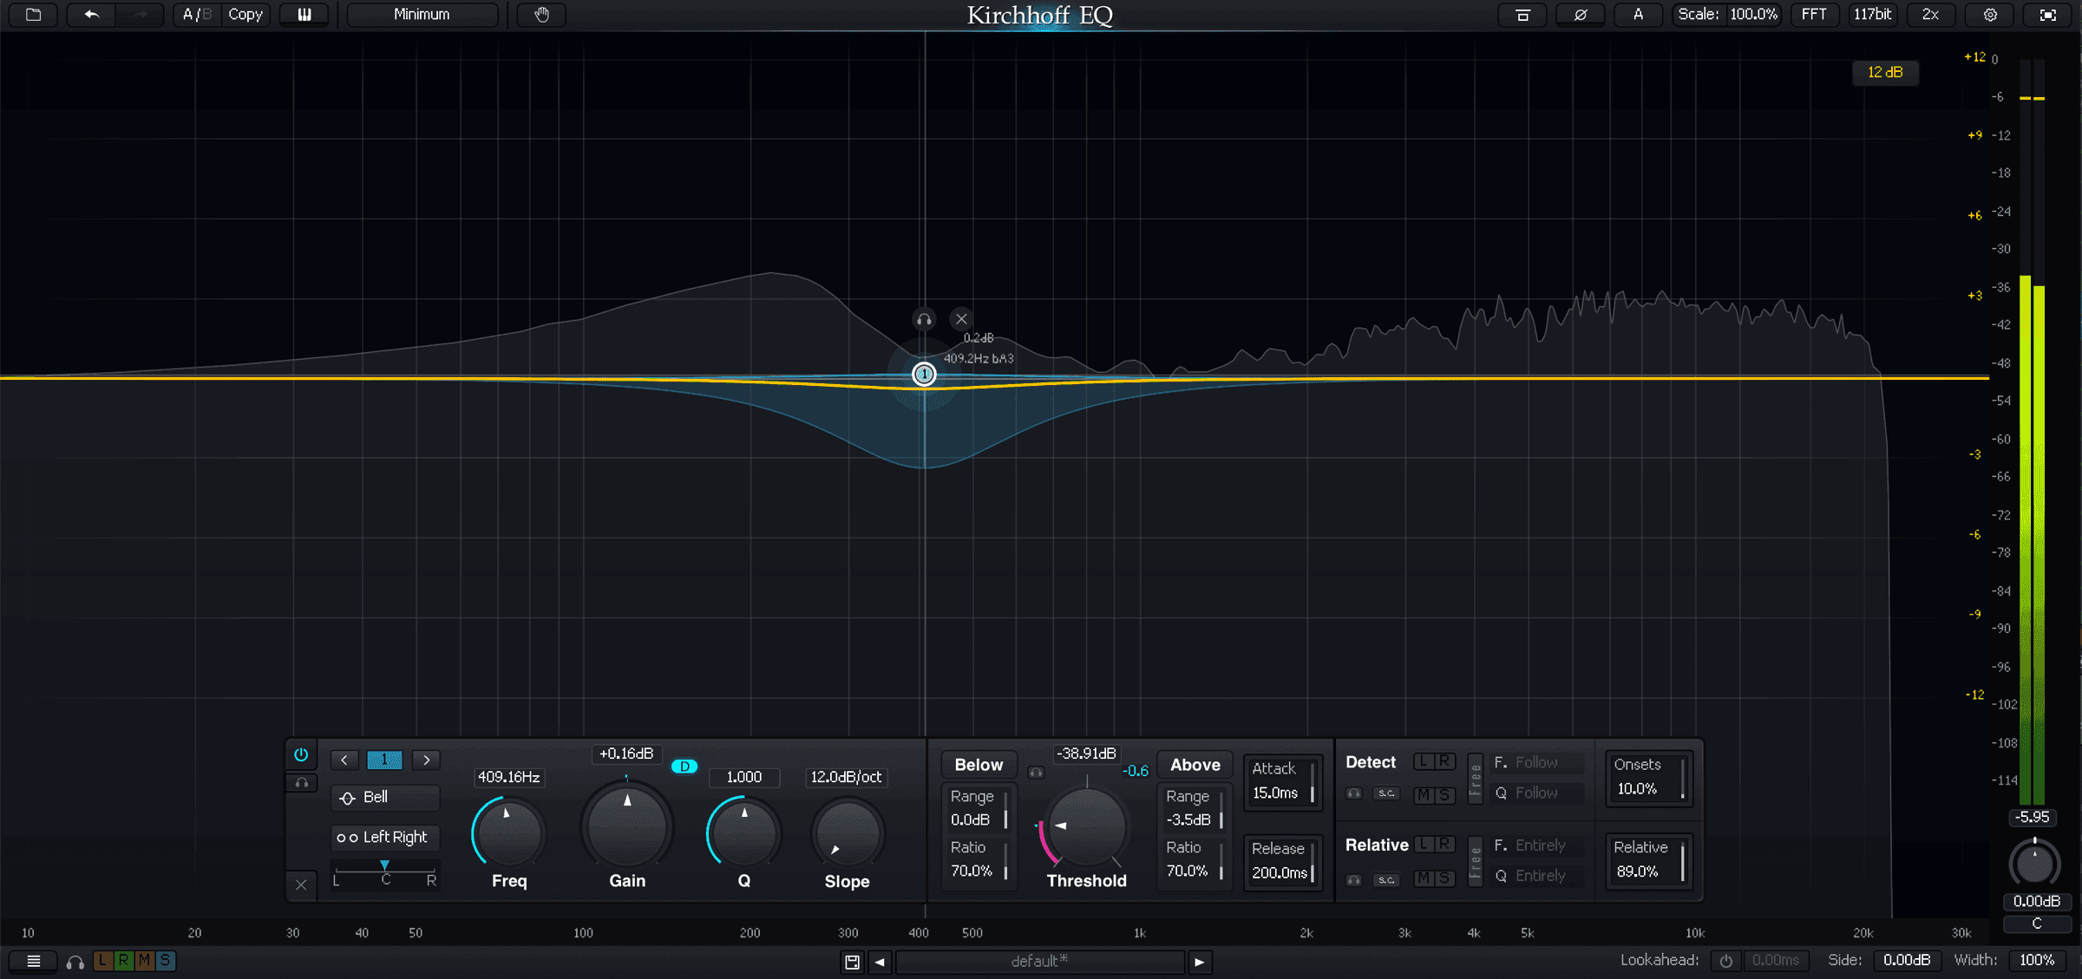Click the bottom bar headphone icon
The image size is (2082, 979).
point(75,962)
